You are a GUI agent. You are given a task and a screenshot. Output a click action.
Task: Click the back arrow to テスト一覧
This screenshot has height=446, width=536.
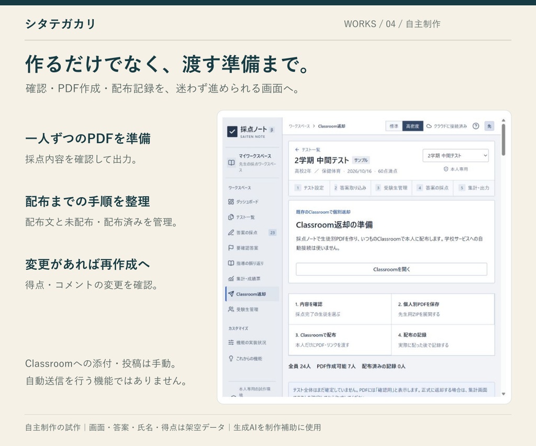pyautogui.click(x=297, y=150)
